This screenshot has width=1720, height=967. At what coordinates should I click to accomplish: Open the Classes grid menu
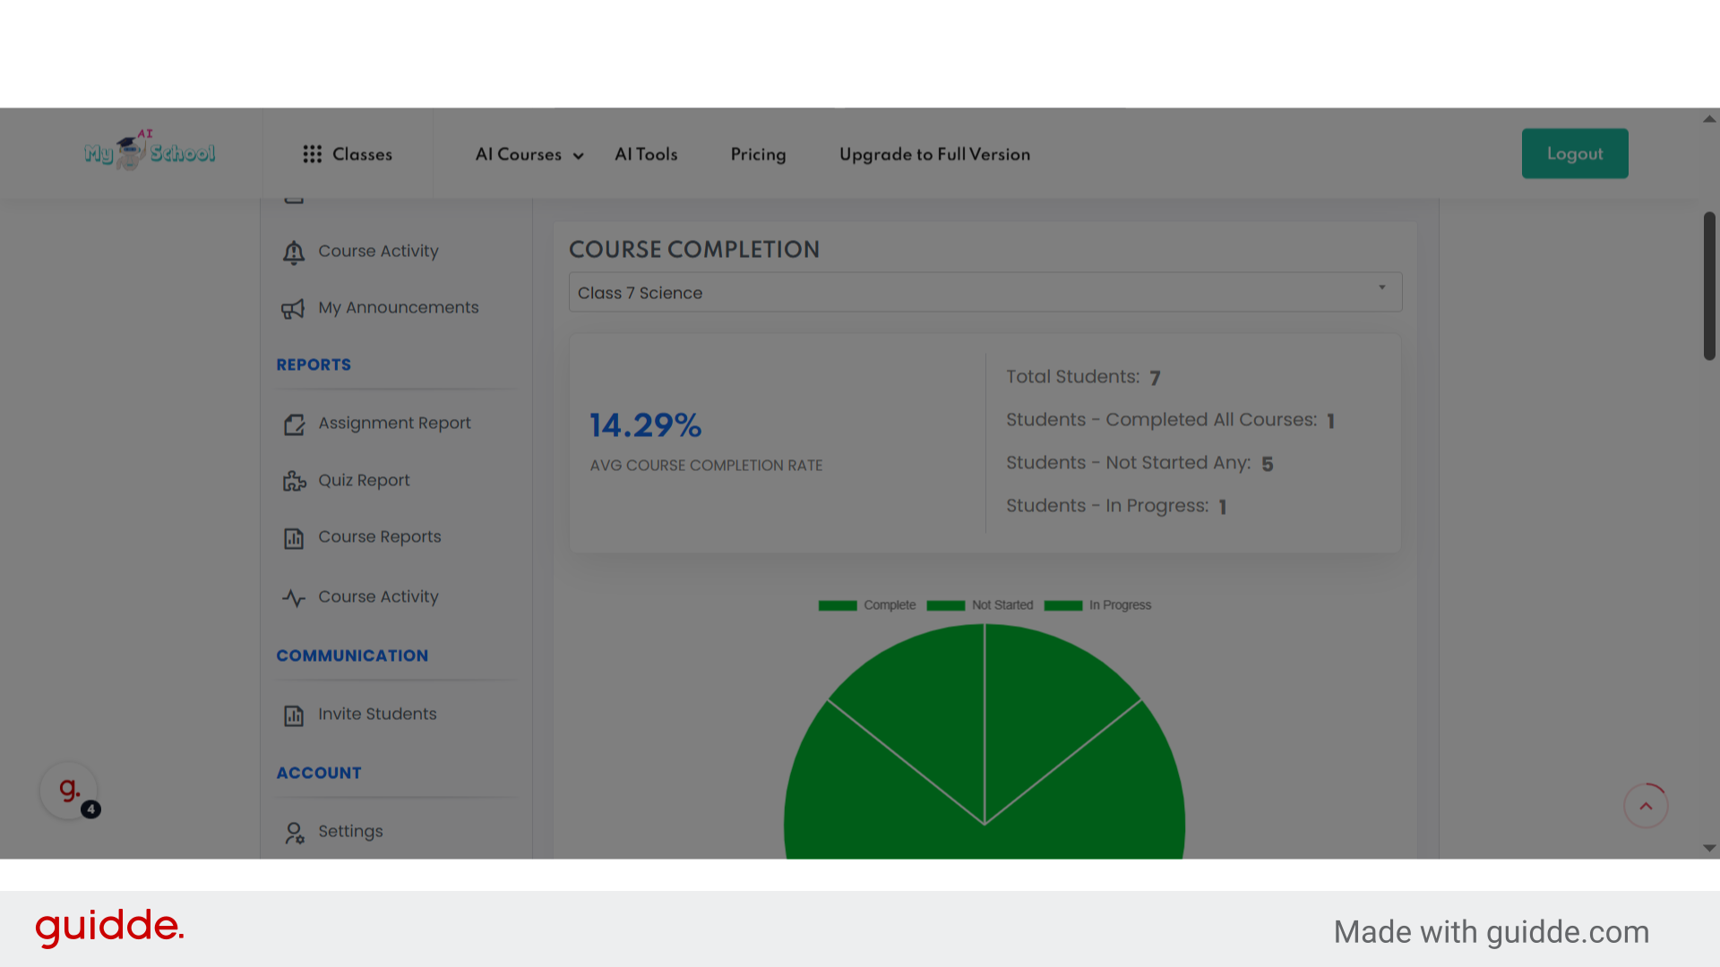tap(348, 154)
